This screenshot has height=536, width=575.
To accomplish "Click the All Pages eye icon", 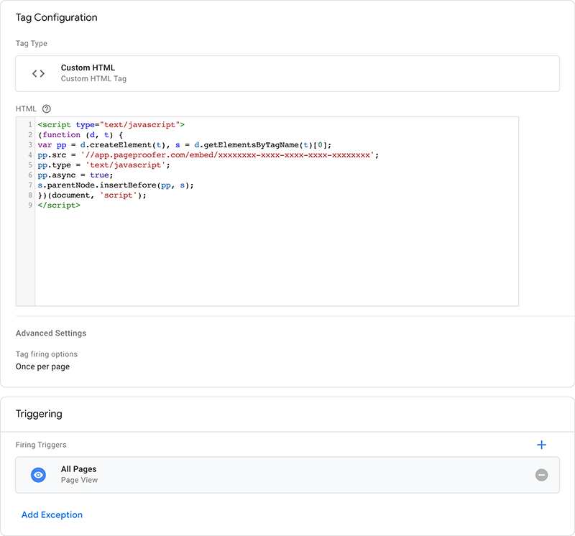I will [x=39, y=475].
